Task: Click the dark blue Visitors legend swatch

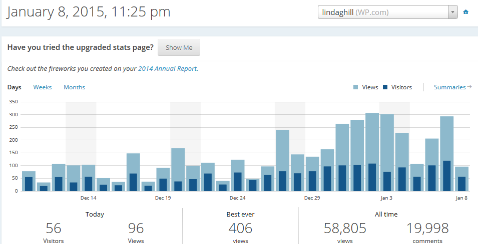Action: (385, 87)
